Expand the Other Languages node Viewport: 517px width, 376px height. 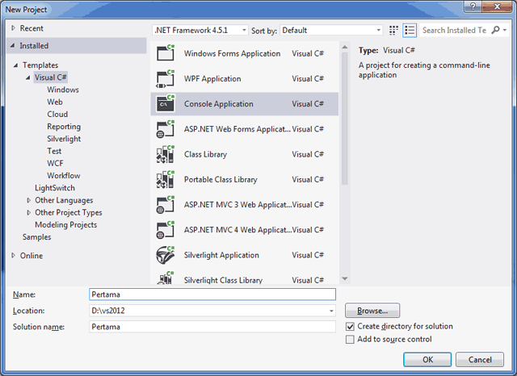tap(29, 200)
